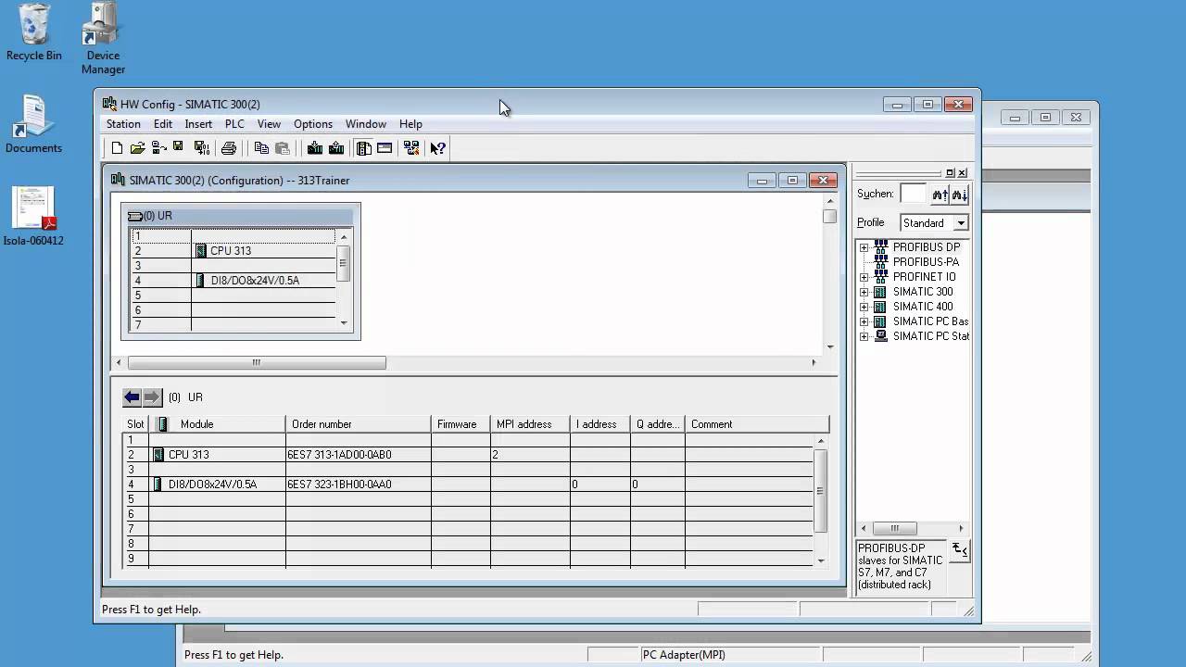Screen dimensions: 1186x667
Task: Open the Insert menu
Action: [x=198, y=124]
